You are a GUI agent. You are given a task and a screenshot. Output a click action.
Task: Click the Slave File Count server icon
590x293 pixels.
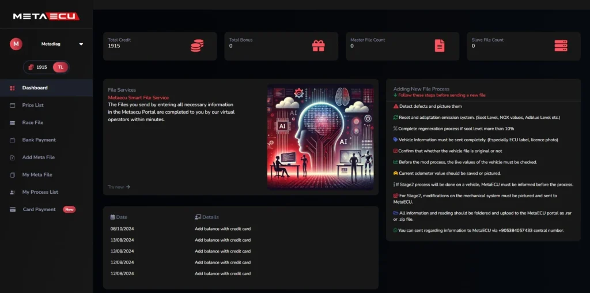point(561,46)
